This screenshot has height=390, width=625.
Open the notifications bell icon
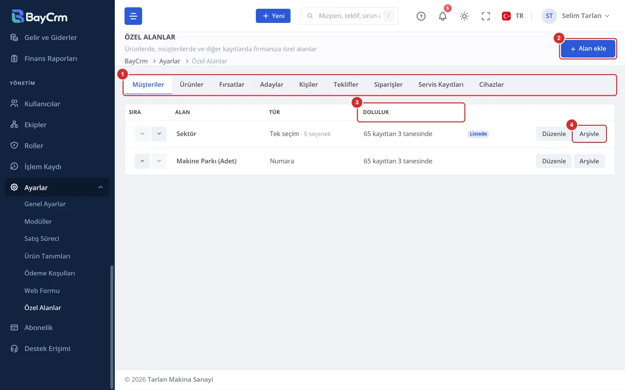443,16
